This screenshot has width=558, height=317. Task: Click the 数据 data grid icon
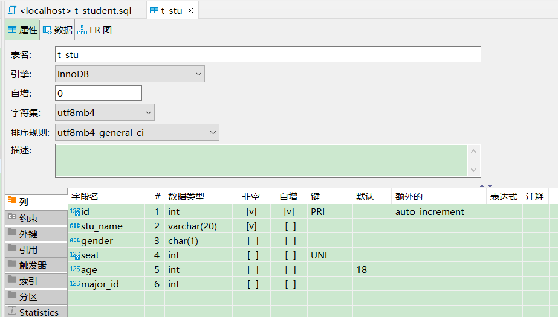47,30
